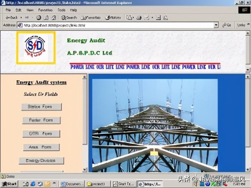Switch to the project taskbar folder window
Screen dimensions: 251x188
[98, 184]
